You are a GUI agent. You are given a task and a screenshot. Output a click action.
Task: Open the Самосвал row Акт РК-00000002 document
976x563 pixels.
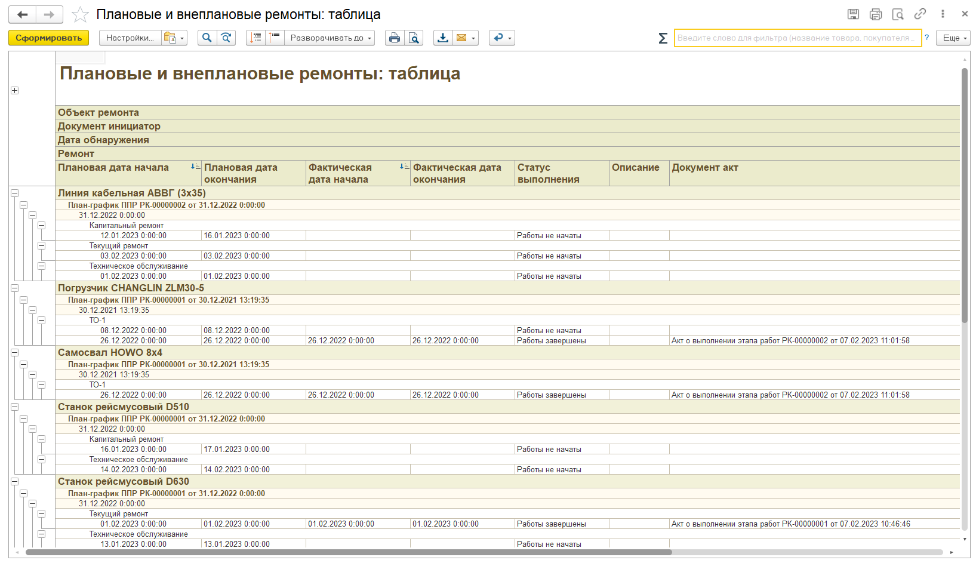click(x=790, y=395)
